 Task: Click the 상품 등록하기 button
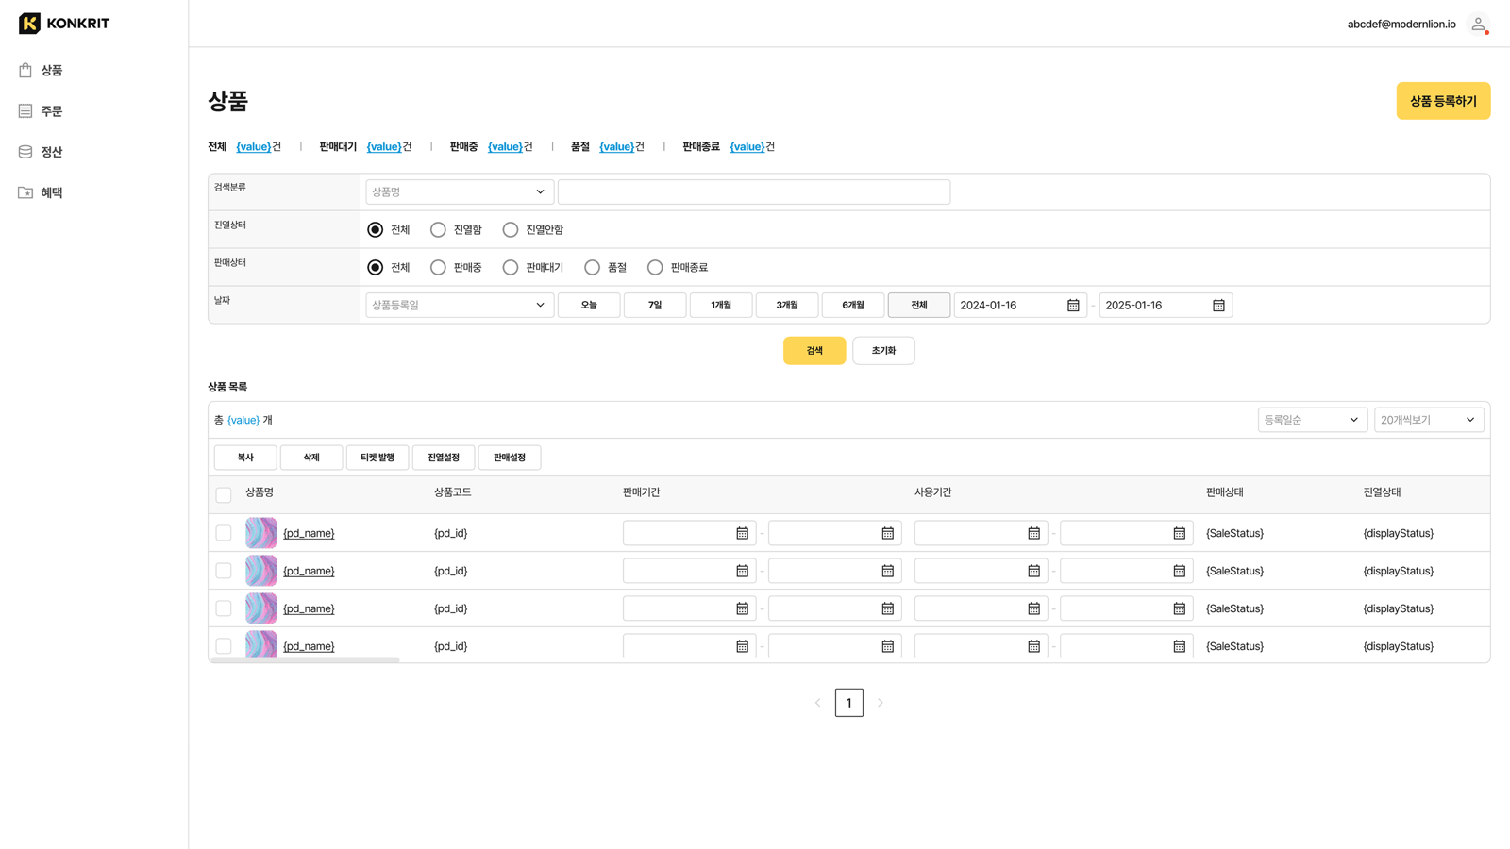[1443, 101]
